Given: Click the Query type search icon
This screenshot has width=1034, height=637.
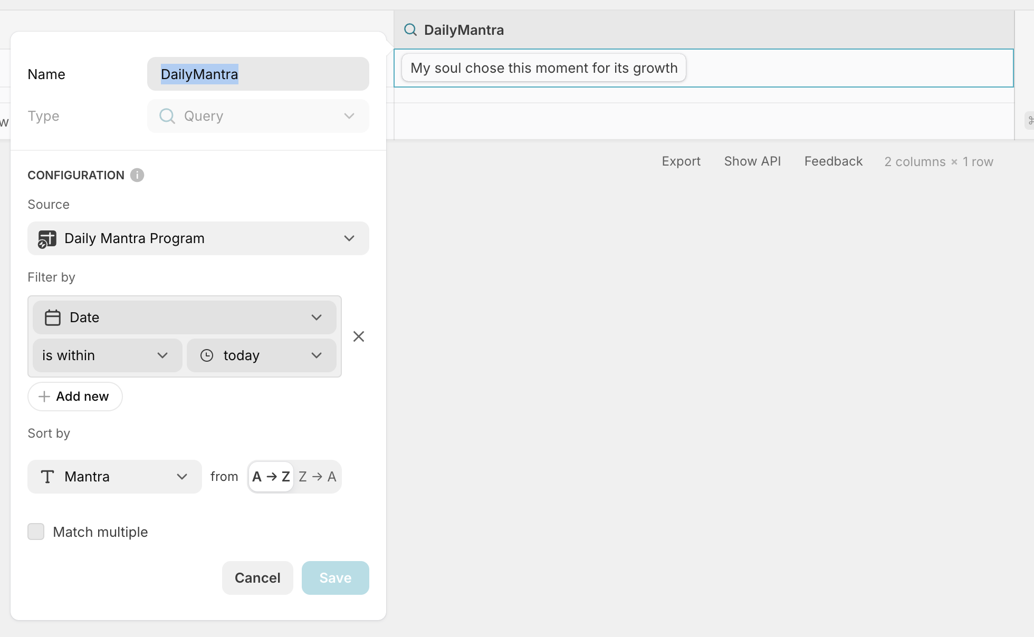Looking at the screenshot, I should click(167, 116).
